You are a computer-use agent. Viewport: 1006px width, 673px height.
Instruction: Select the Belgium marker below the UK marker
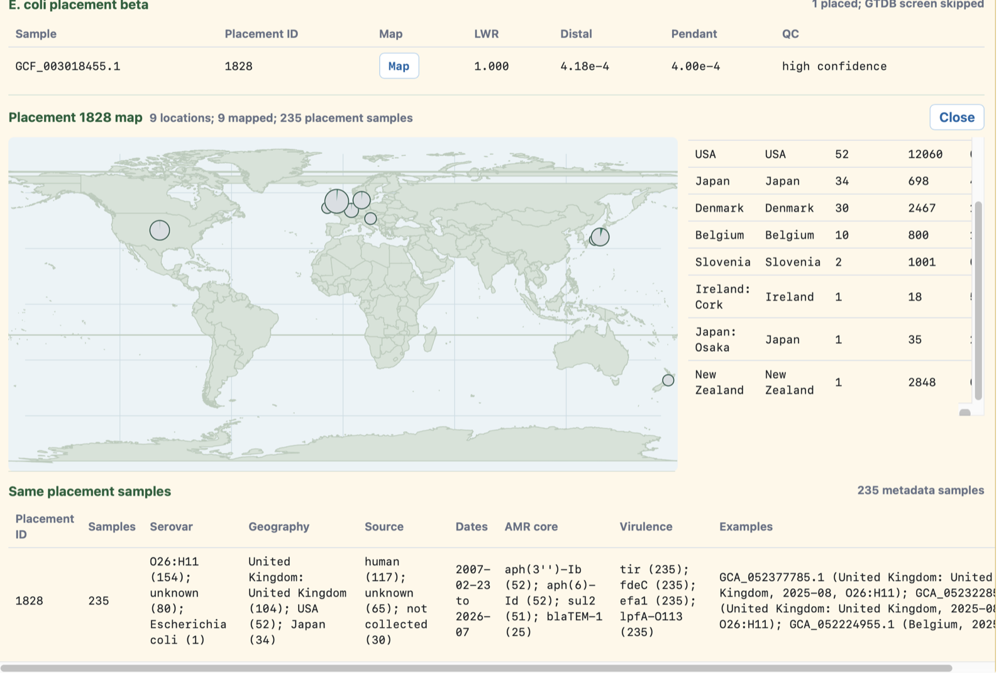point(351,211)
